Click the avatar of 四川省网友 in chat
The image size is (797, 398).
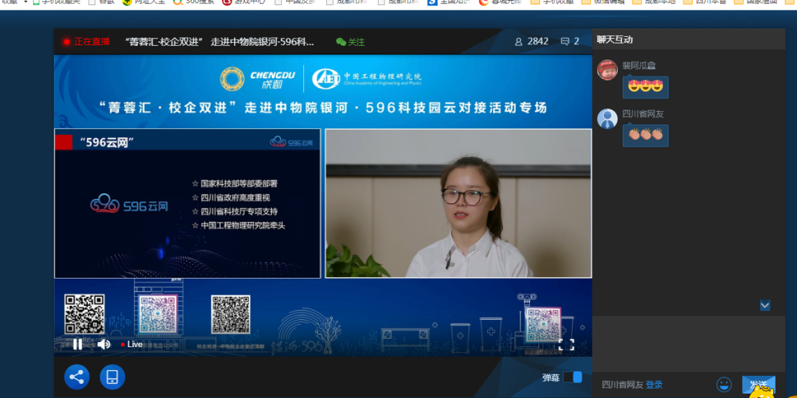[607, 119]
